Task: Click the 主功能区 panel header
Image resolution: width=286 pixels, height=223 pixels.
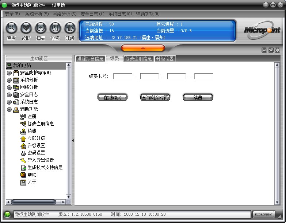Action: coord(39,59)
